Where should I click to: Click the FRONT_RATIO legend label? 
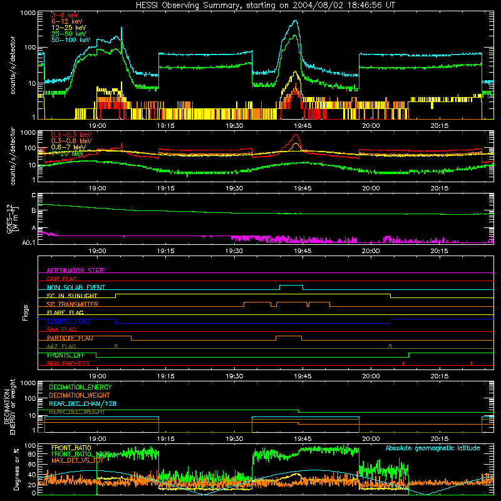pos(71,448)
